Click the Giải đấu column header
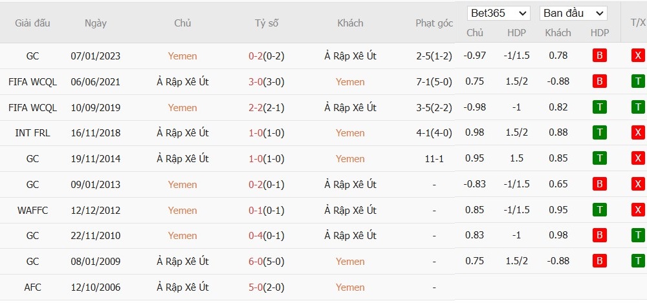 [32, 23]
